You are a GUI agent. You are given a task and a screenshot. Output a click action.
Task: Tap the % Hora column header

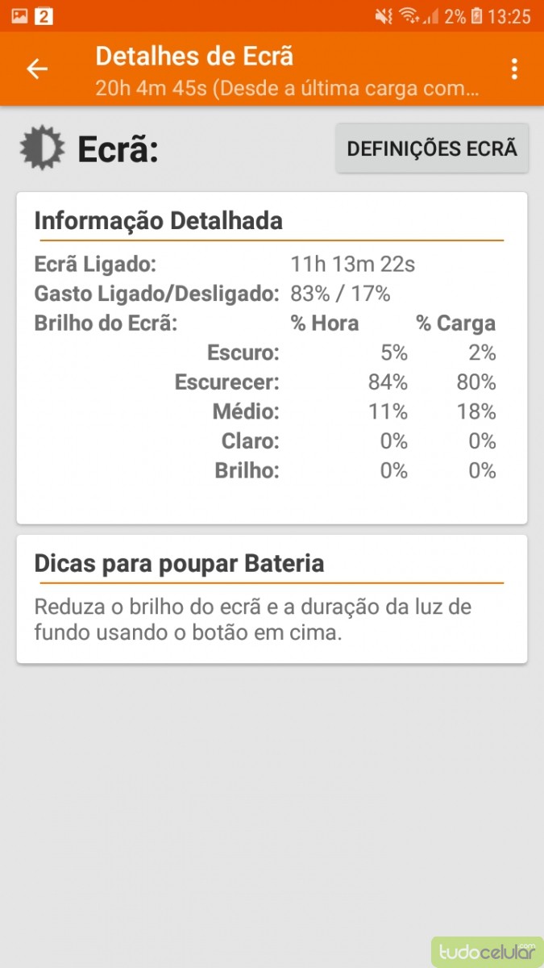(325, 324)
